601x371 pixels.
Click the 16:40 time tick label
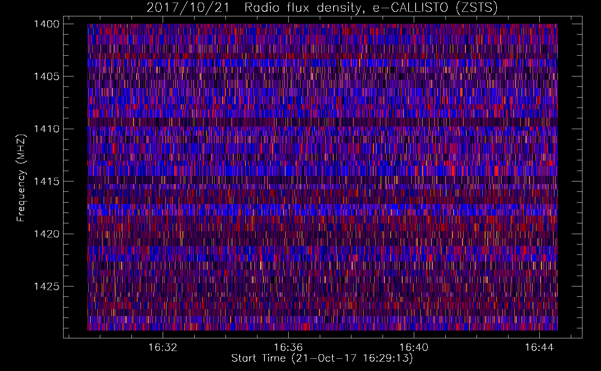(414, 347)
